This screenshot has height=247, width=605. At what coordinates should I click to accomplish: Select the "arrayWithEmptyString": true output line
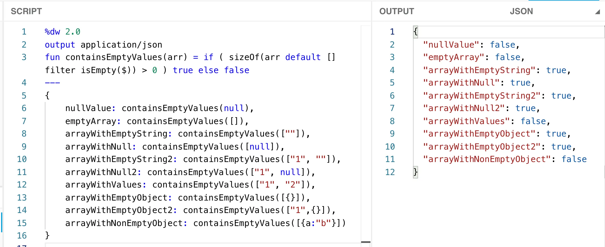point(497,70)
